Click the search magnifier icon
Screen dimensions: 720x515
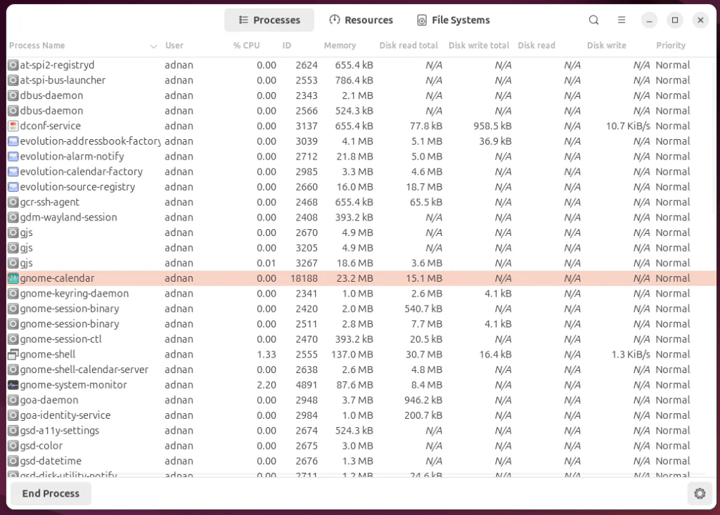(593, 20)
